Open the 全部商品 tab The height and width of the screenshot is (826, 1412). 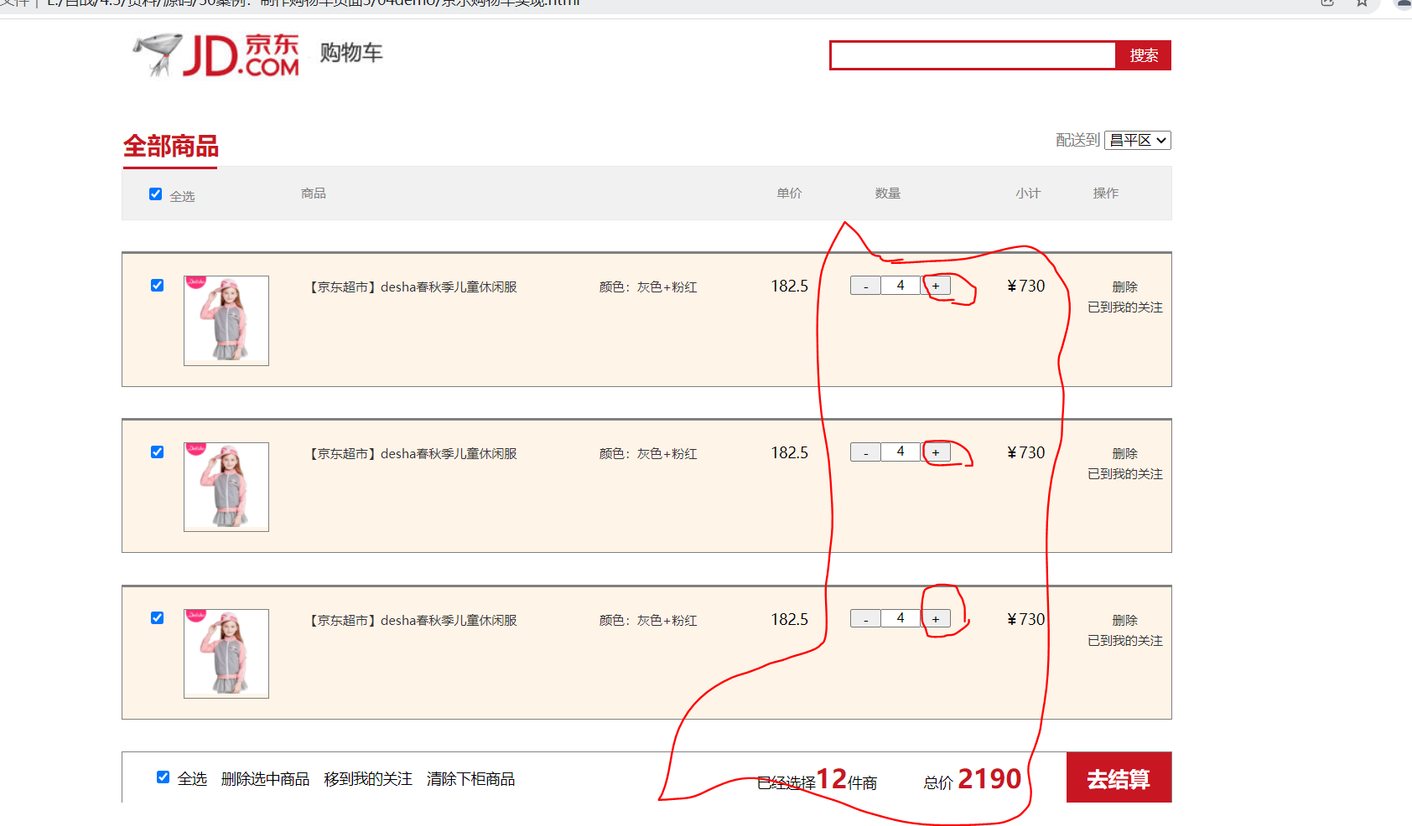(x=170, y=147)
